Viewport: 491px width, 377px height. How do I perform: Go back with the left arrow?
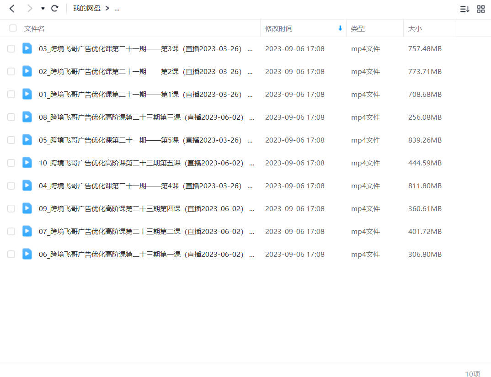[x=12, y=9]
